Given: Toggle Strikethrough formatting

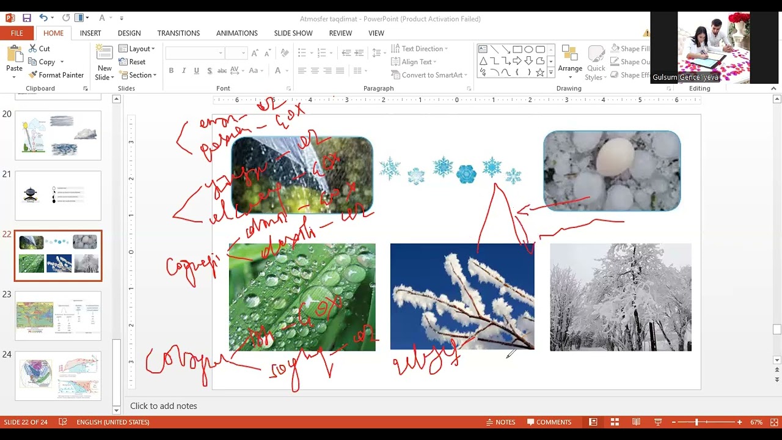Looking at the screenshot, I should point(222,71).
